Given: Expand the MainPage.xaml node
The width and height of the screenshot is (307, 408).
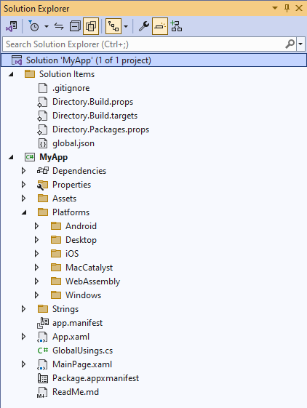Looking at the screenshot, I should pos(23,364).
